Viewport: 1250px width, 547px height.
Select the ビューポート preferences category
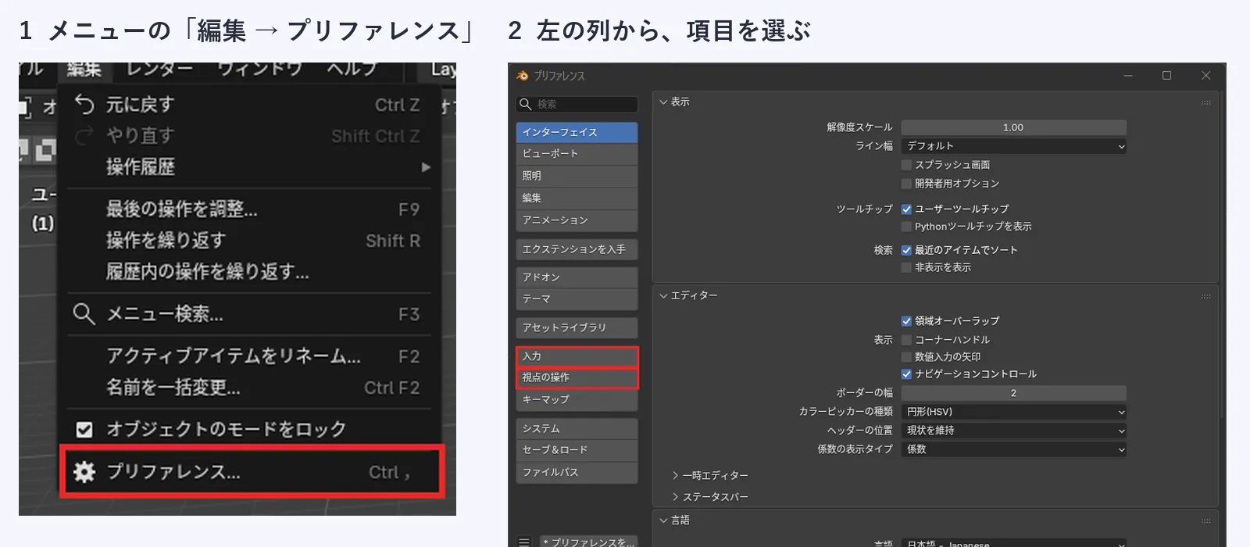[x=577, y=154]
